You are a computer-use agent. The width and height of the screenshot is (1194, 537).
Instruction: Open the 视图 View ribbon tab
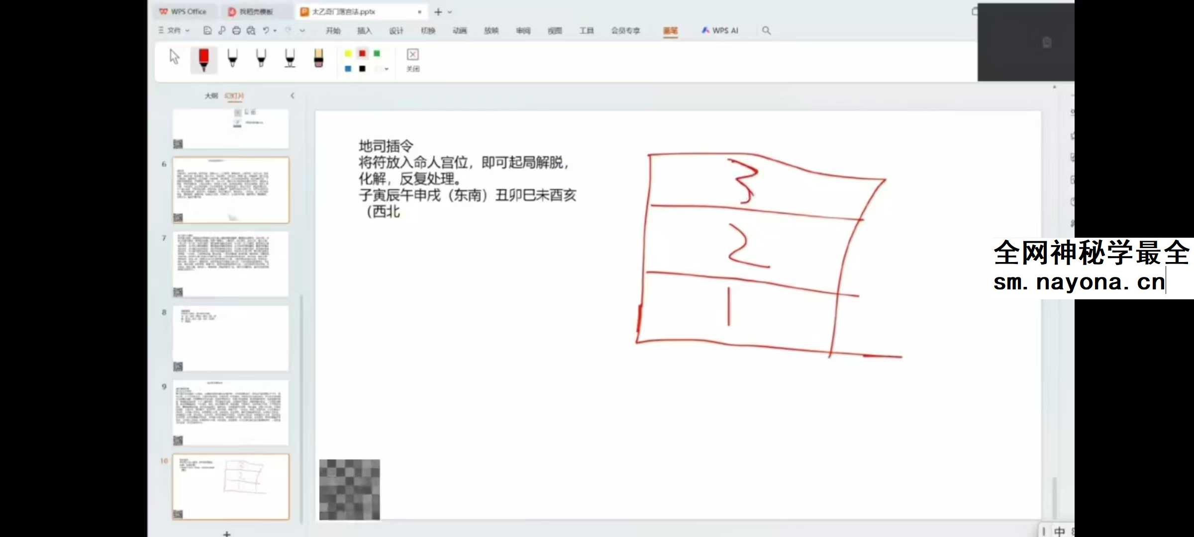click(x=555, y=31)
